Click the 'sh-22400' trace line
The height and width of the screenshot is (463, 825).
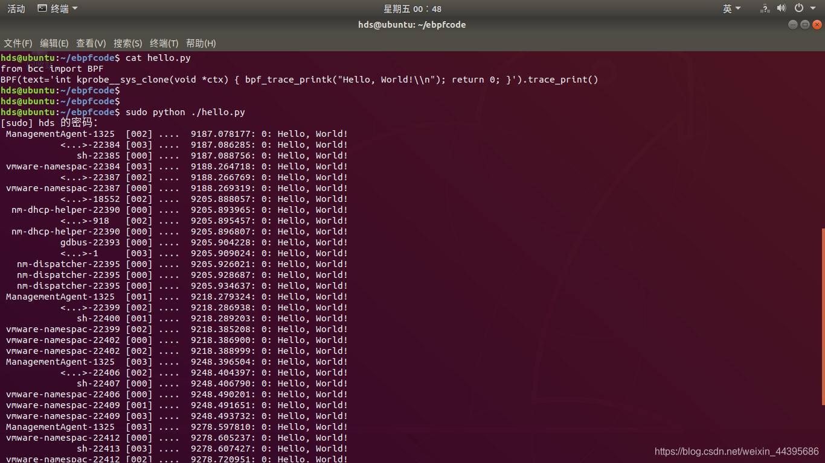point(212,318)
